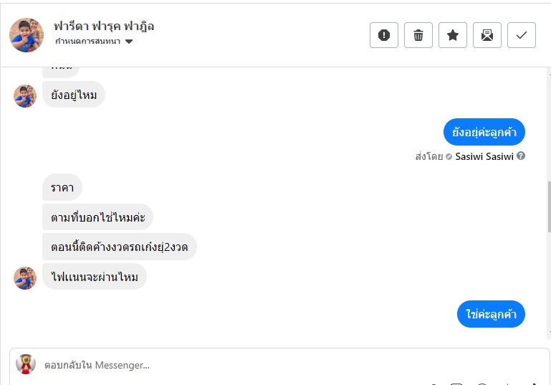551x385 pixels.
Task: Click avatar beside "ไฟแนนจะผ่านไหม" message
Action: (x=25, y=277)
